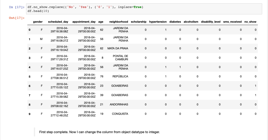Select the age column header
268x140 pixels.
(101, 22)
